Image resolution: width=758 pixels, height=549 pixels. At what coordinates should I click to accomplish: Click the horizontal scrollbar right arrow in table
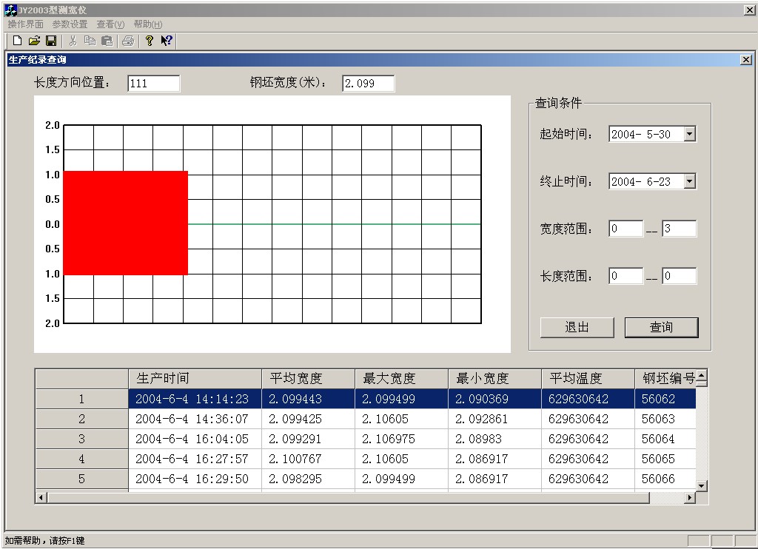click(x=690, y=498)
